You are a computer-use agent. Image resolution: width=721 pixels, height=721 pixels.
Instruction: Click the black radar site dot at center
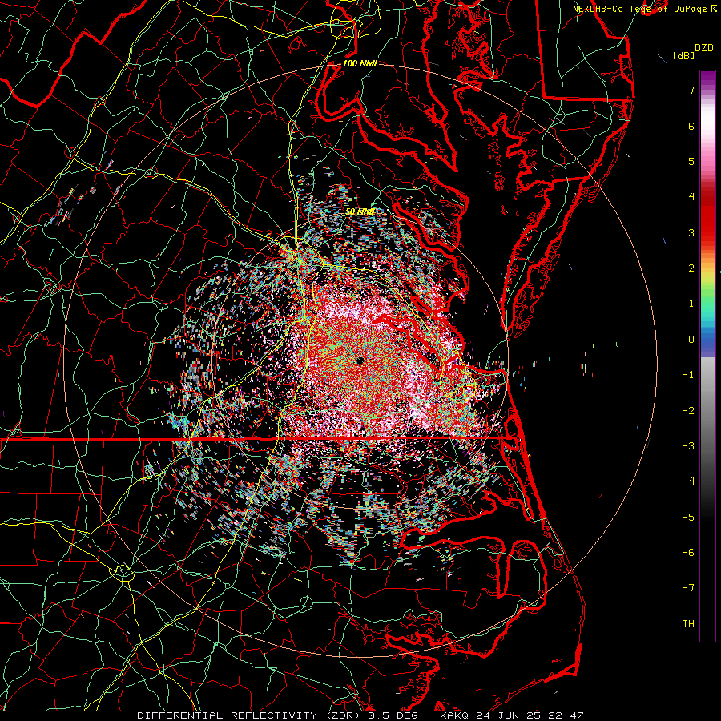pos(360,360)
